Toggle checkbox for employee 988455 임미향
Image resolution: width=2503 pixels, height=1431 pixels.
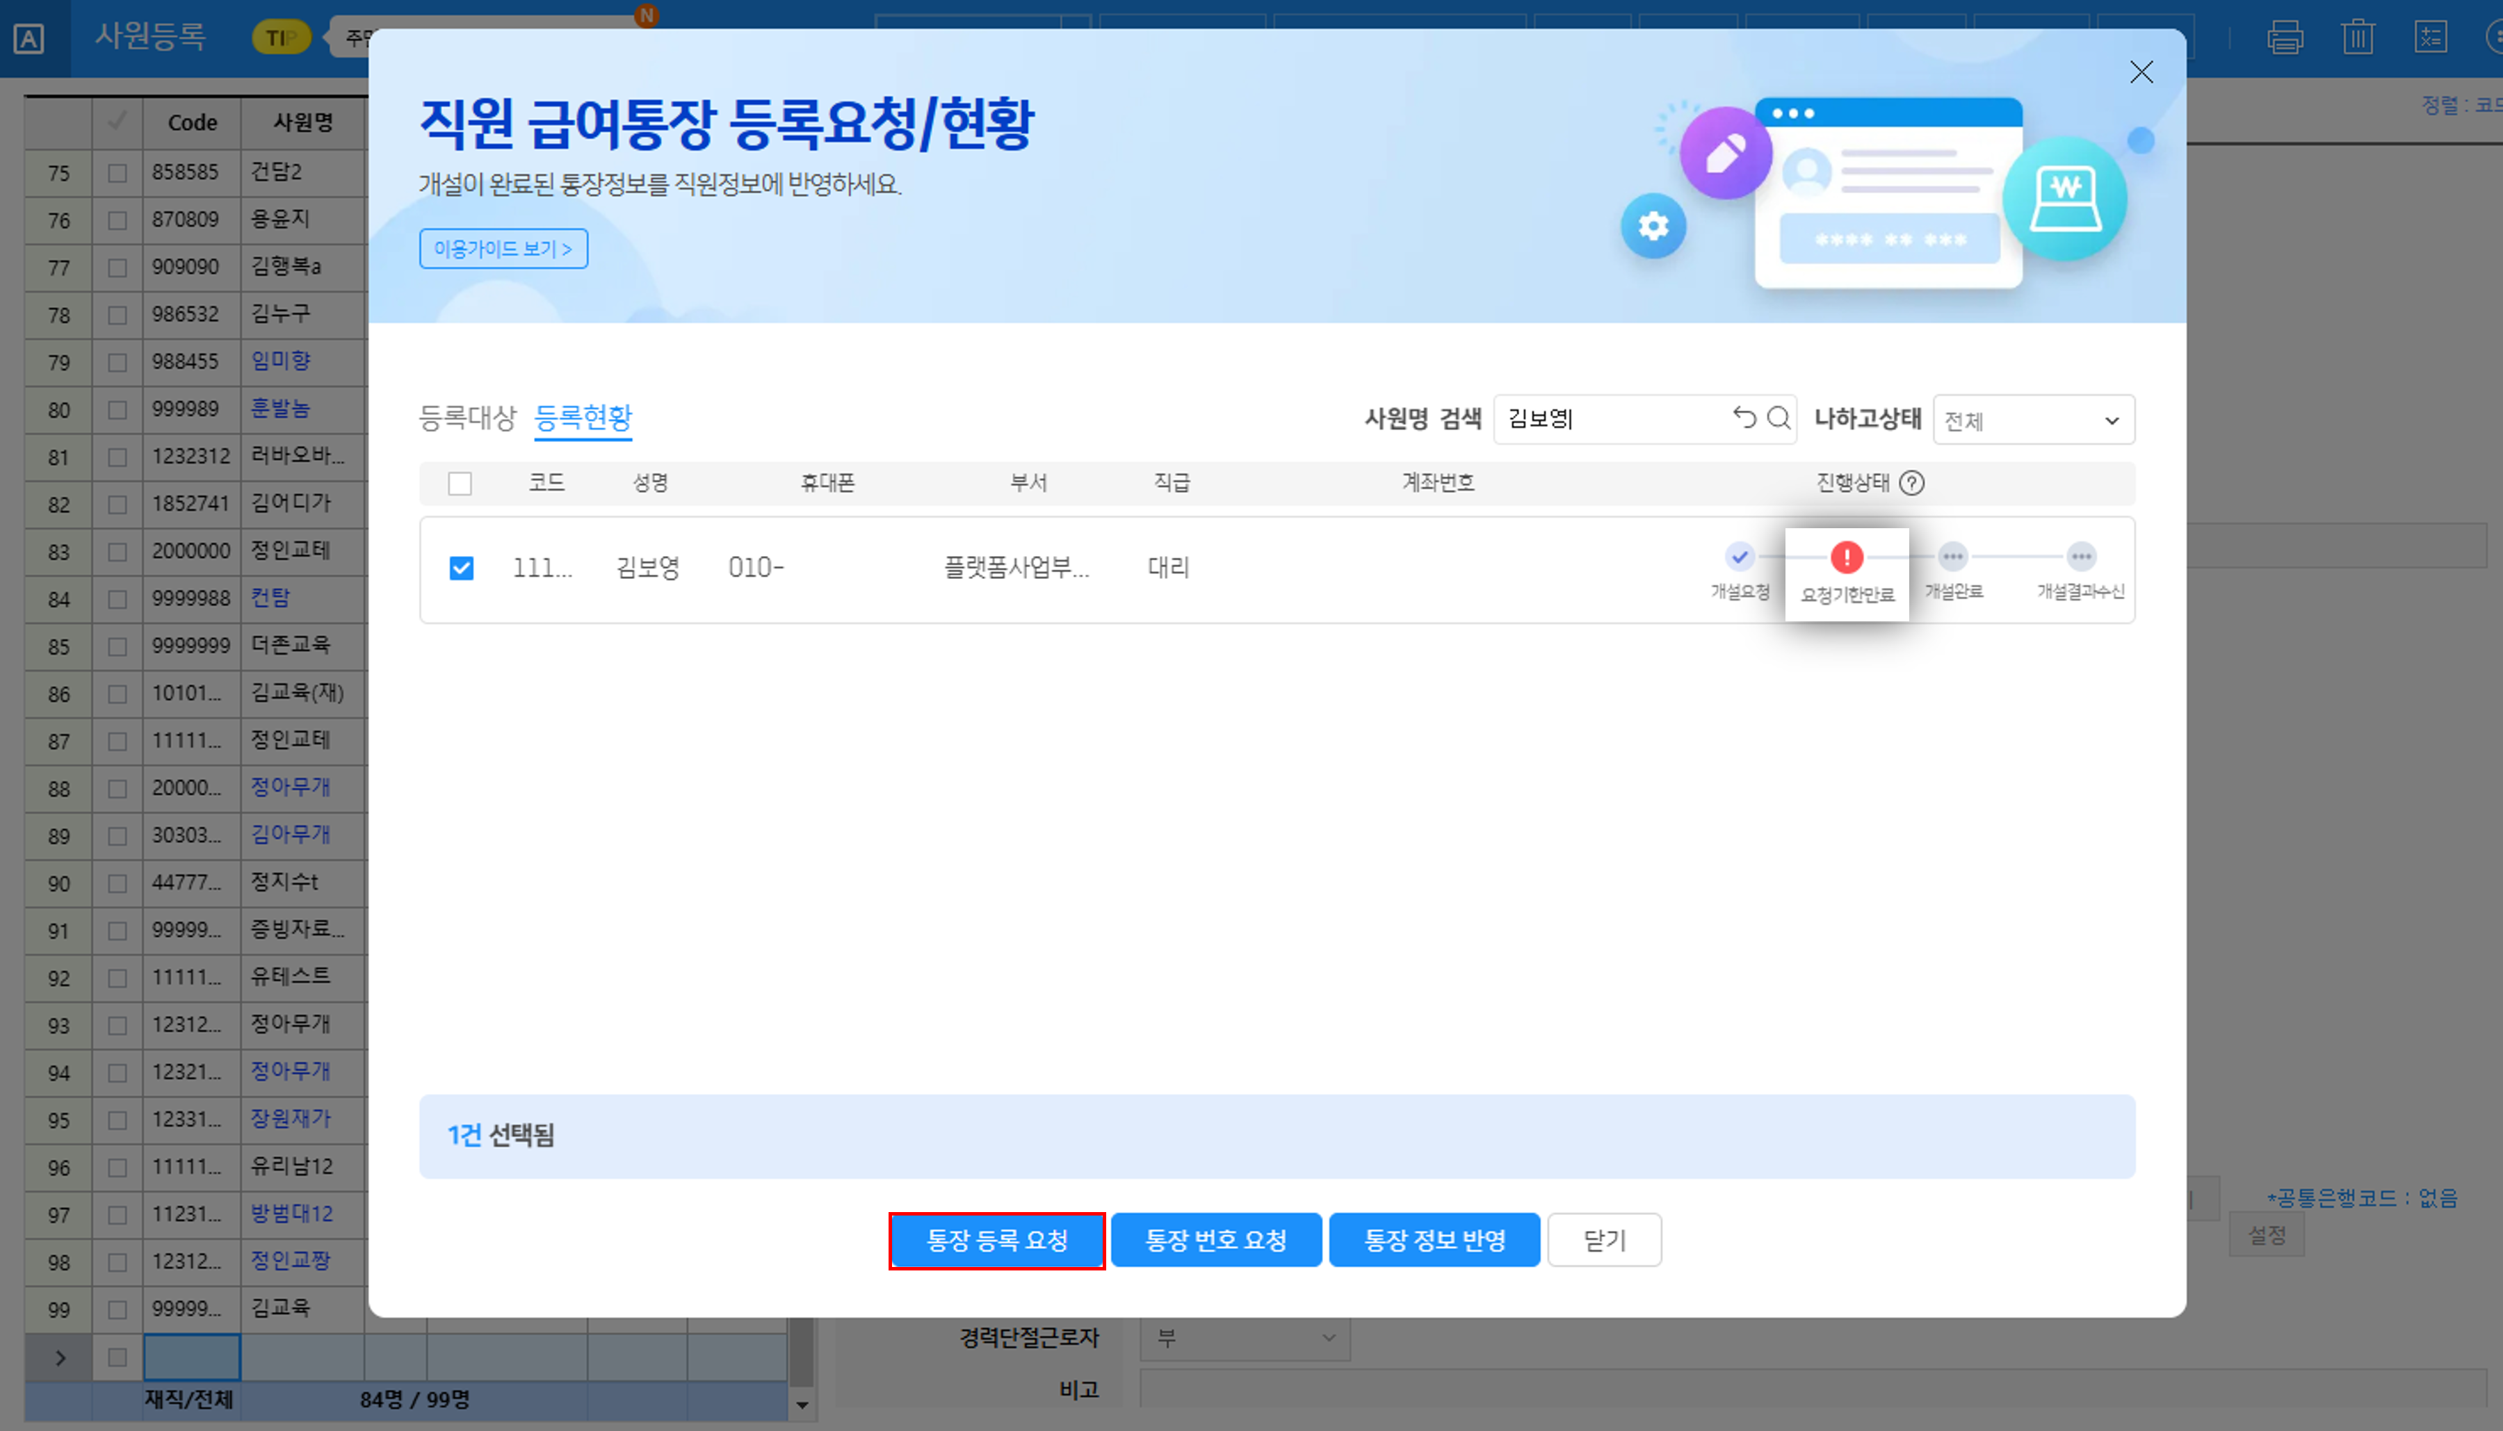coord(117,363)
